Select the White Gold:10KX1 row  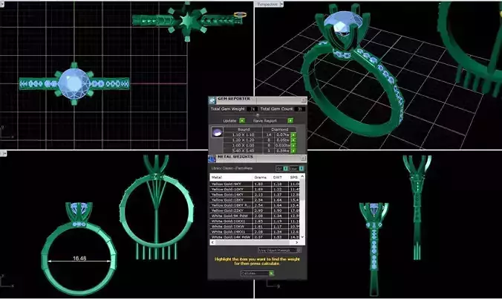point(255,221)
